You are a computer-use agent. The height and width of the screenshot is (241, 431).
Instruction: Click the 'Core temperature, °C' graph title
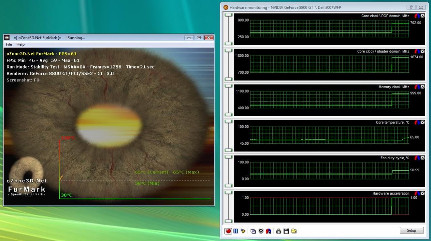(393, 123)
